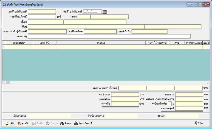Close window with the red X
The width and height of the screenshot is (212, 129).
206,5
